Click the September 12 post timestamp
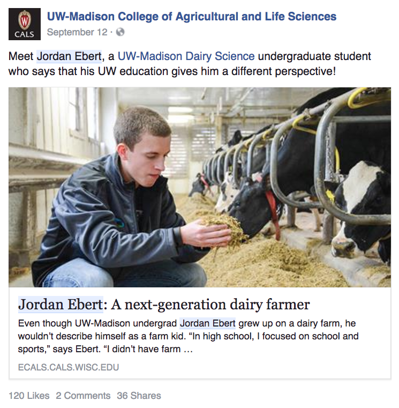The image size is (399, 408). click(x=77, y=32)
